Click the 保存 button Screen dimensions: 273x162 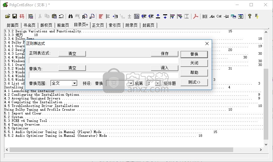165,54
